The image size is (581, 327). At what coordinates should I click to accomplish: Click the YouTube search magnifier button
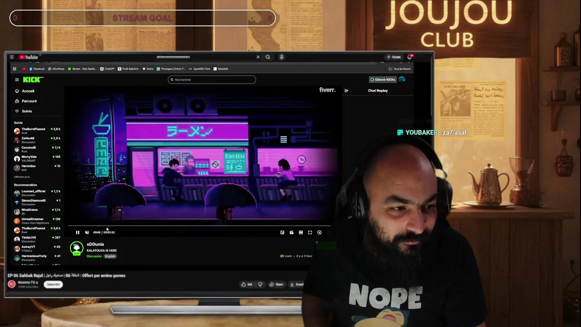tap(268, 57)
